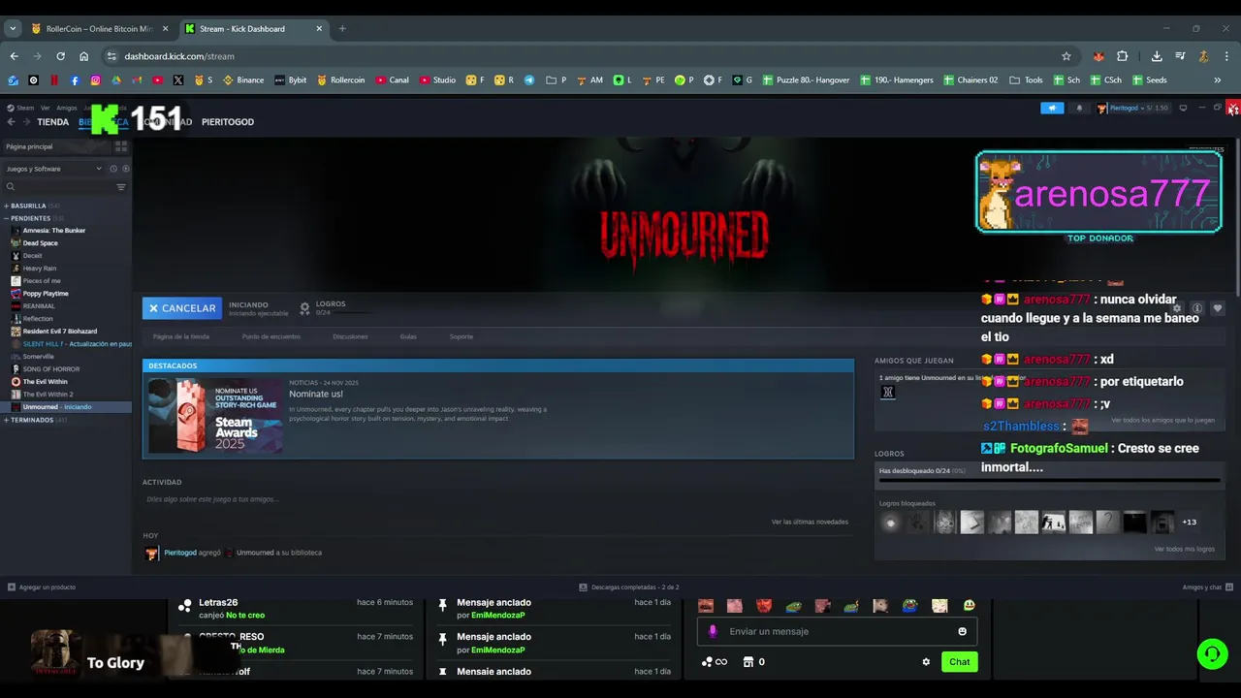Open the Chrome extensions puzzle icon
1241x698 pixels.
(x=1123, y=56)
